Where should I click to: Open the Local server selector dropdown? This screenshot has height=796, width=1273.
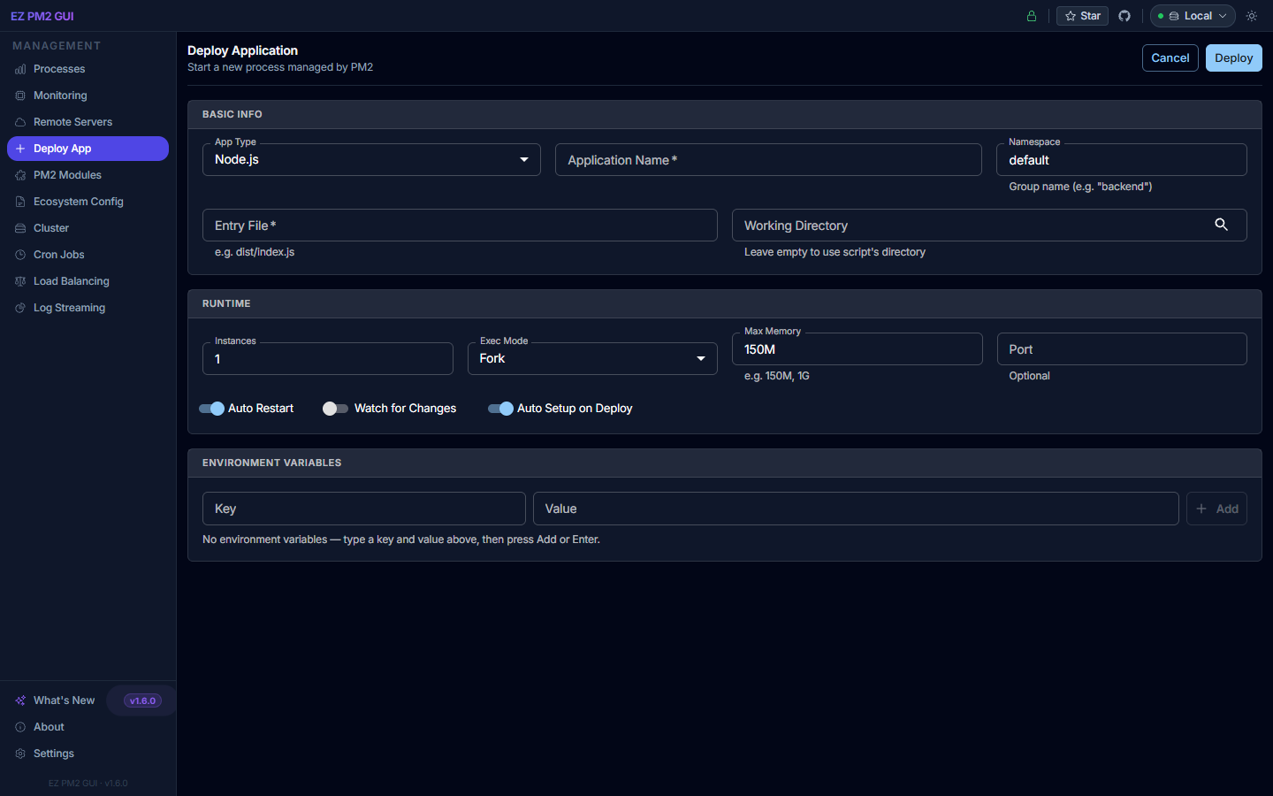(x=1192, y=16)
